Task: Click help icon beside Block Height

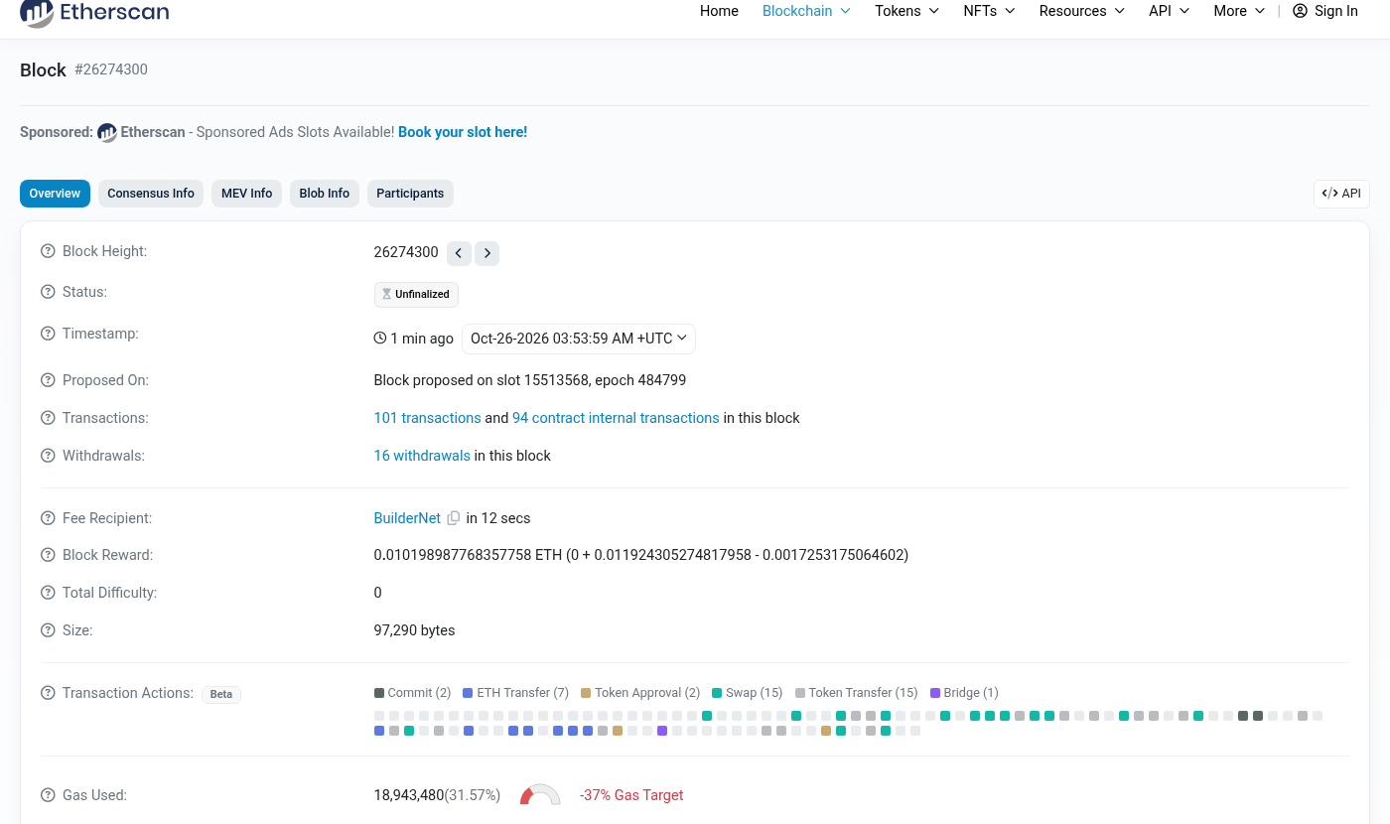Action: (48, 252)
